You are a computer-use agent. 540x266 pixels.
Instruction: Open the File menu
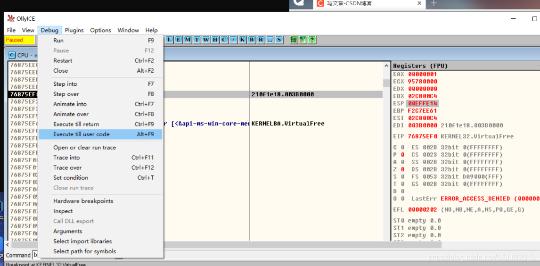tap(11, 30)
